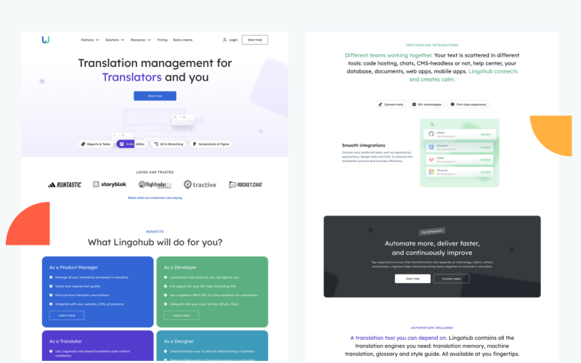Open the Runtastic customer logo

(65, 184)
